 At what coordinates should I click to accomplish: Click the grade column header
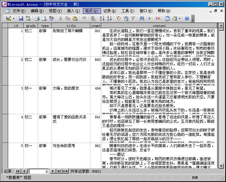click(x=31, y=26)
